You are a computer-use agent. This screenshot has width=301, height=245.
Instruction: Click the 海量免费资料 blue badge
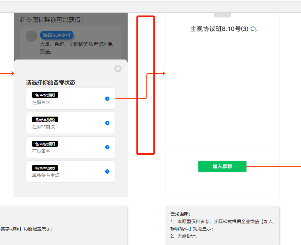click(57, 35)
